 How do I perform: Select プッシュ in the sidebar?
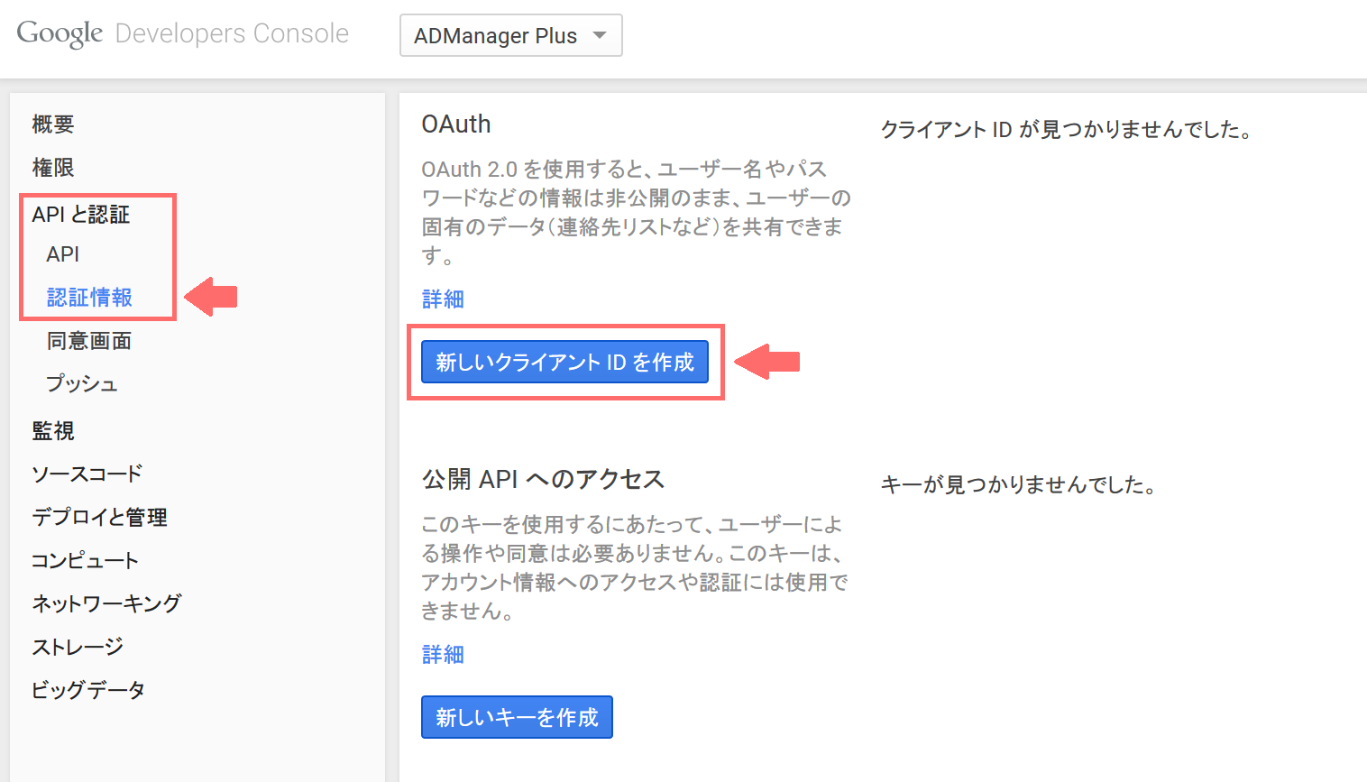[81, 383]
